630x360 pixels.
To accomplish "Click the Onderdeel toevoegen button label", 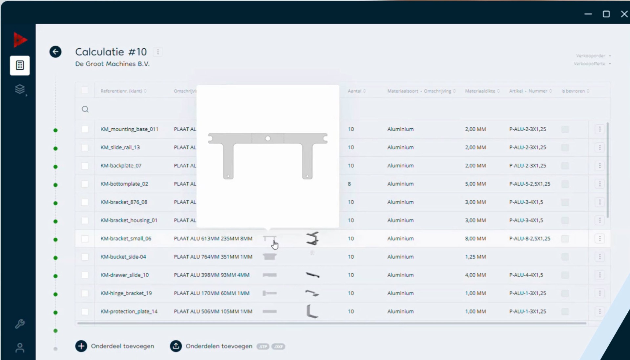I will tap(122, 346).
